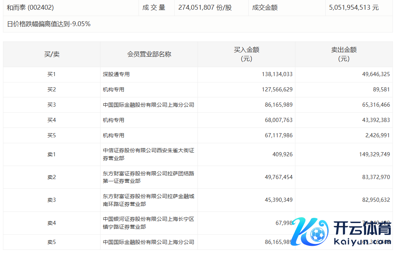This screenshot has height=254, width=397.
Task: Select the 成交金额 value 5,051,954,513 元
Action: pyautogui.click(x=354, y=7)
